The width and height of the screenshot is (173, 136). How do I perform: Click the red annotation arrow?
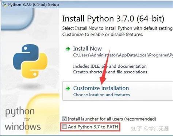[x=105, y=67]
